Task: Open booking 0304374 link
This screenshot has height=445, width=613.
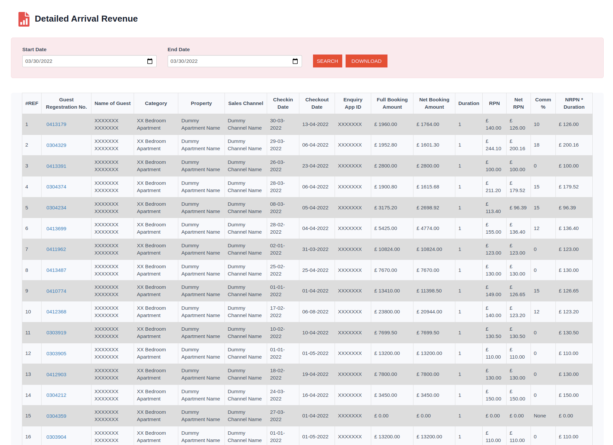Action: (56, 187)
